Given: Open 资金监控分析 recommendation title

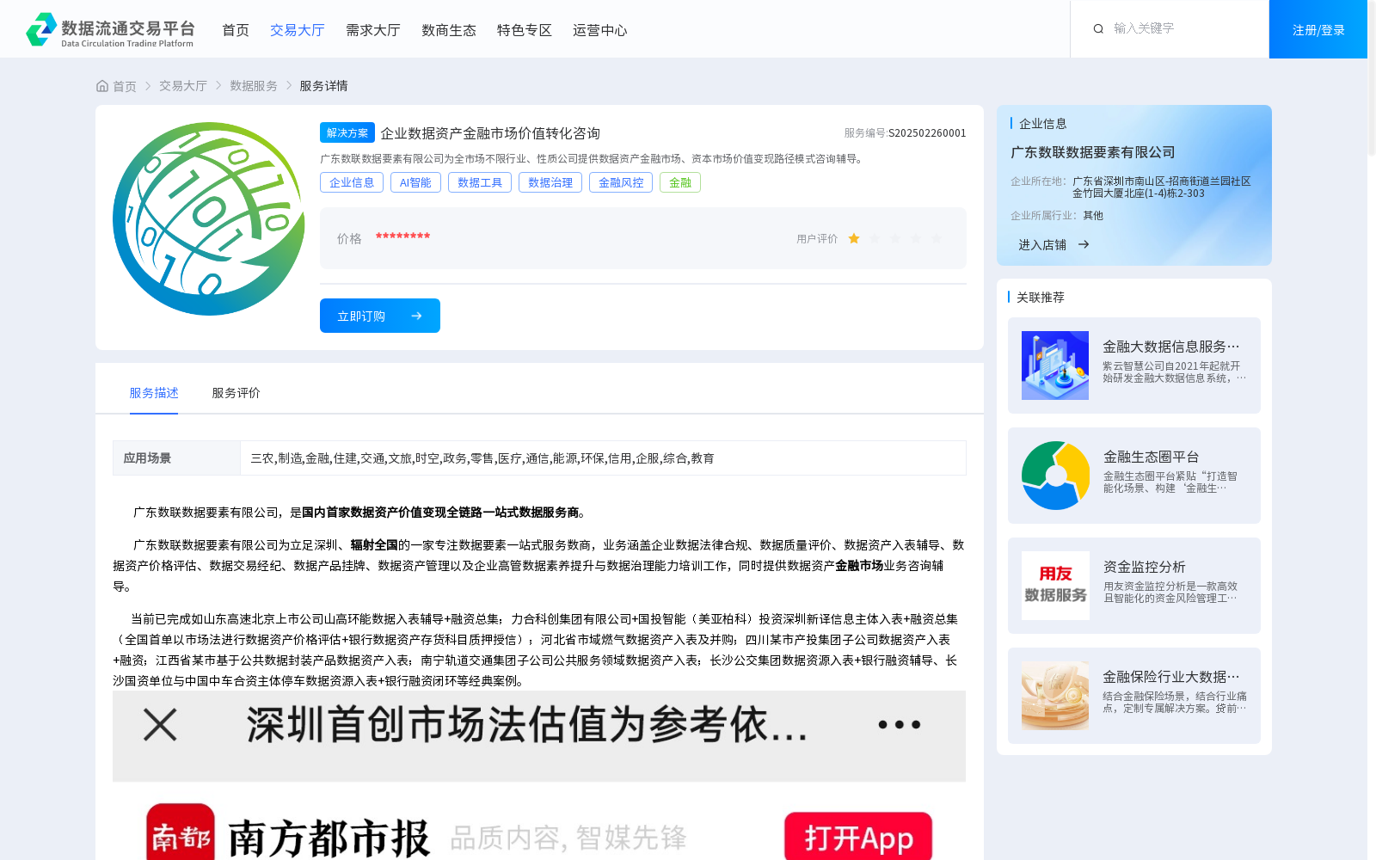Looking at the screenshot, I should click(x=1145, y=567).
